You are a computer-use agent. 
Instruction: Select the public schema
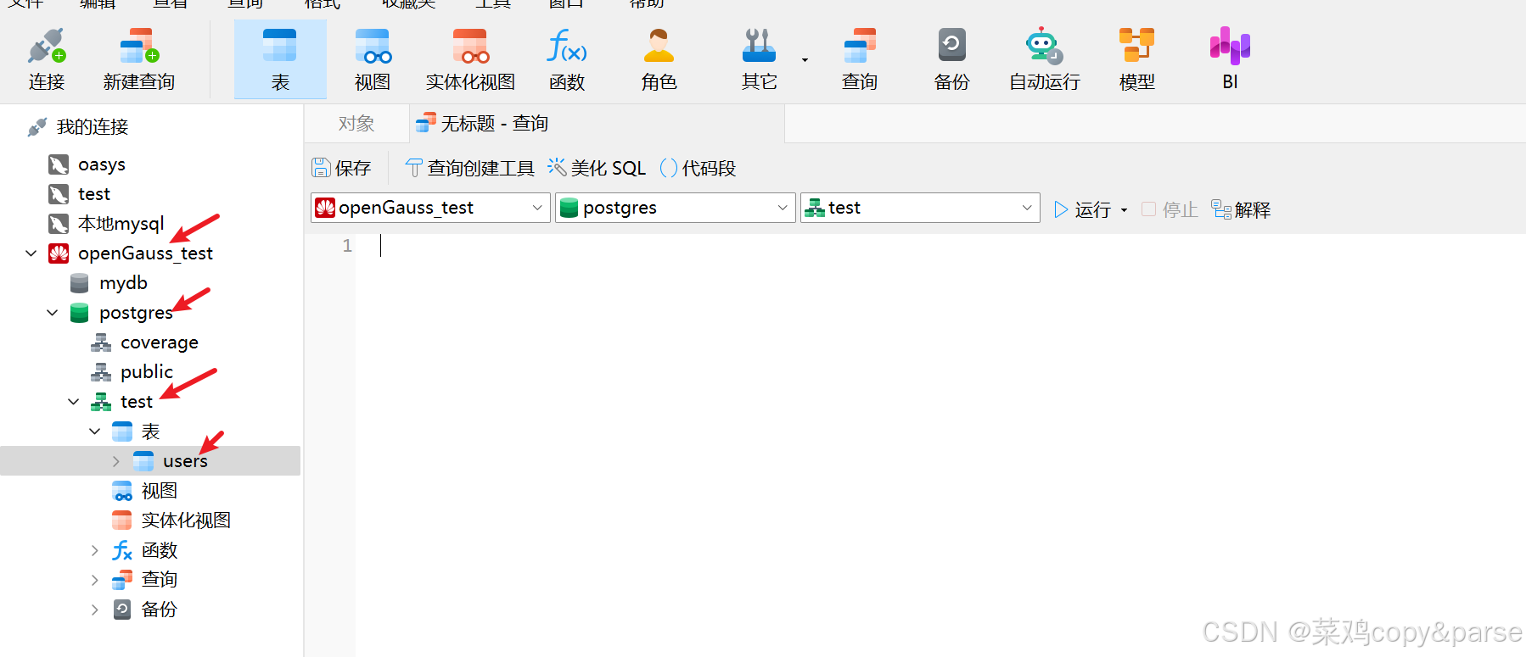pos(147,372)
